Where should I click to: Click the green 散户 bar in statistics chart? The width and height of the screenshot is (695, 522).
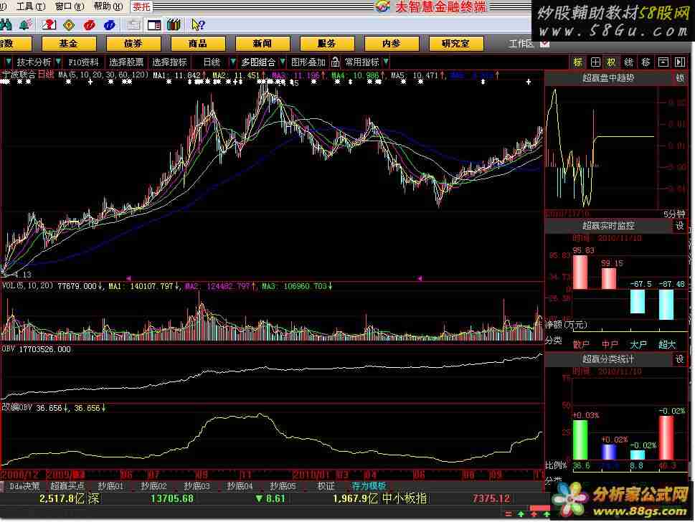pyautogui.click(x=580, y=439)
